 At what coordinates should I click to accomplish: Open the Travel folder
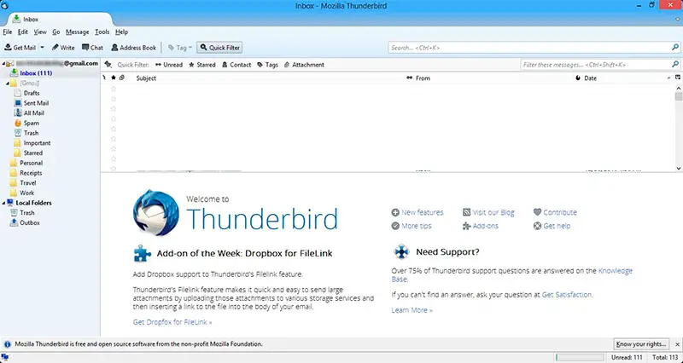point(27,183)
